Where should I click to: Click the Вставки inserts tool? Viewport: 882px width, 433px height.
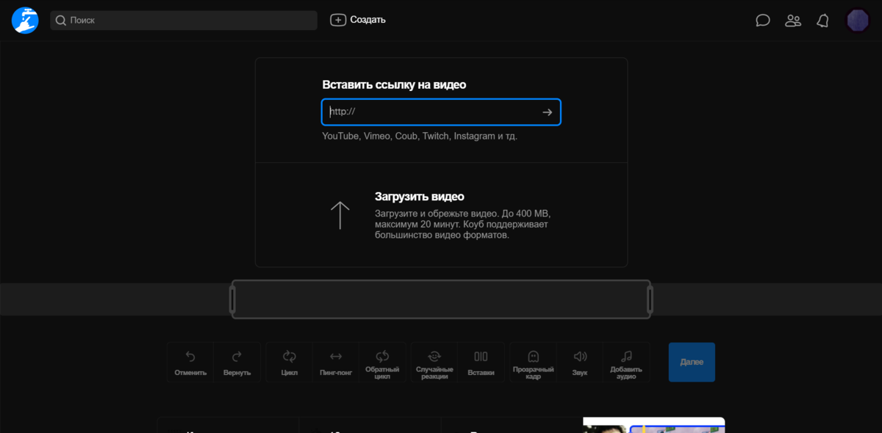[x=481, y=363]
